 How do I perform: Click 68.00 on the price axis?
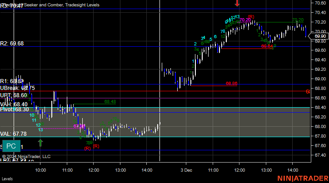pos(320,127)
